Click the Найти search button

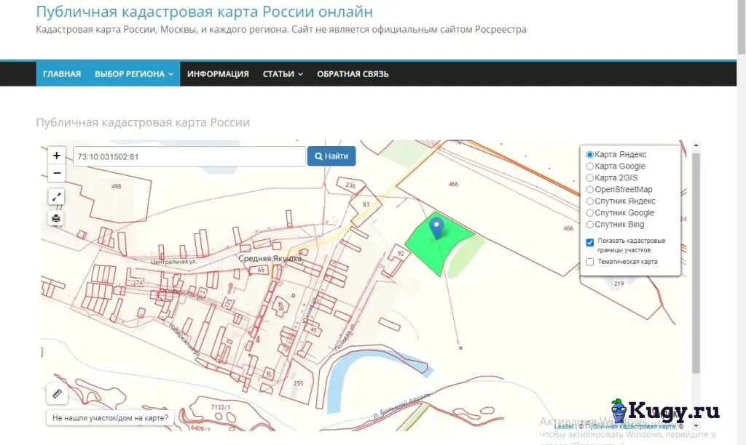click(x=331, y=156)
